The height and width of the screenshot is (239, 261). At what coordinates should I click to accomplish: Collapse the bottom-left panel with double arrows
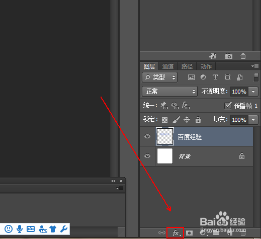coord(113,181)
